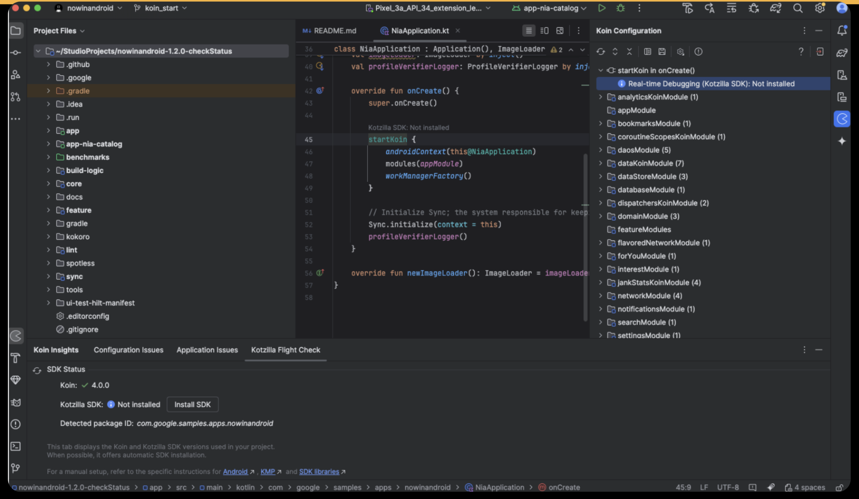Image resolution: width=859 pixels, height=499 pixels.
Task: Open the Gradle tool window on right sidebar
Action: [842, 52]
